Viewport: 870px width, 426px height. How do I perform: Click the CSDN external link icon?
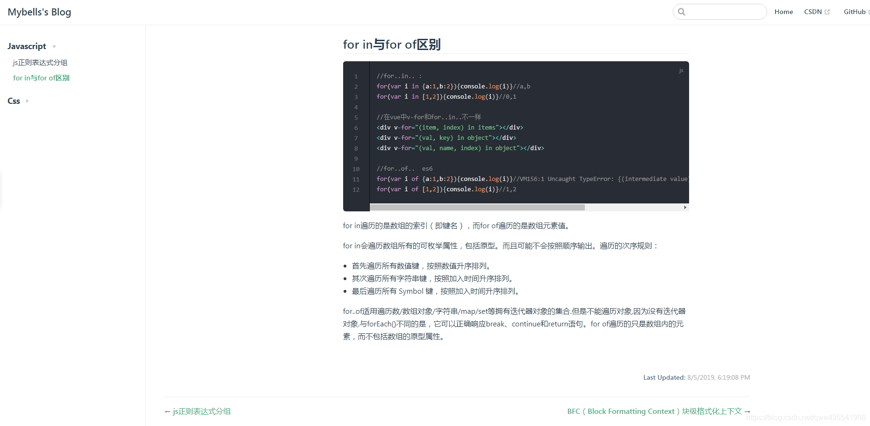point(827,12)
